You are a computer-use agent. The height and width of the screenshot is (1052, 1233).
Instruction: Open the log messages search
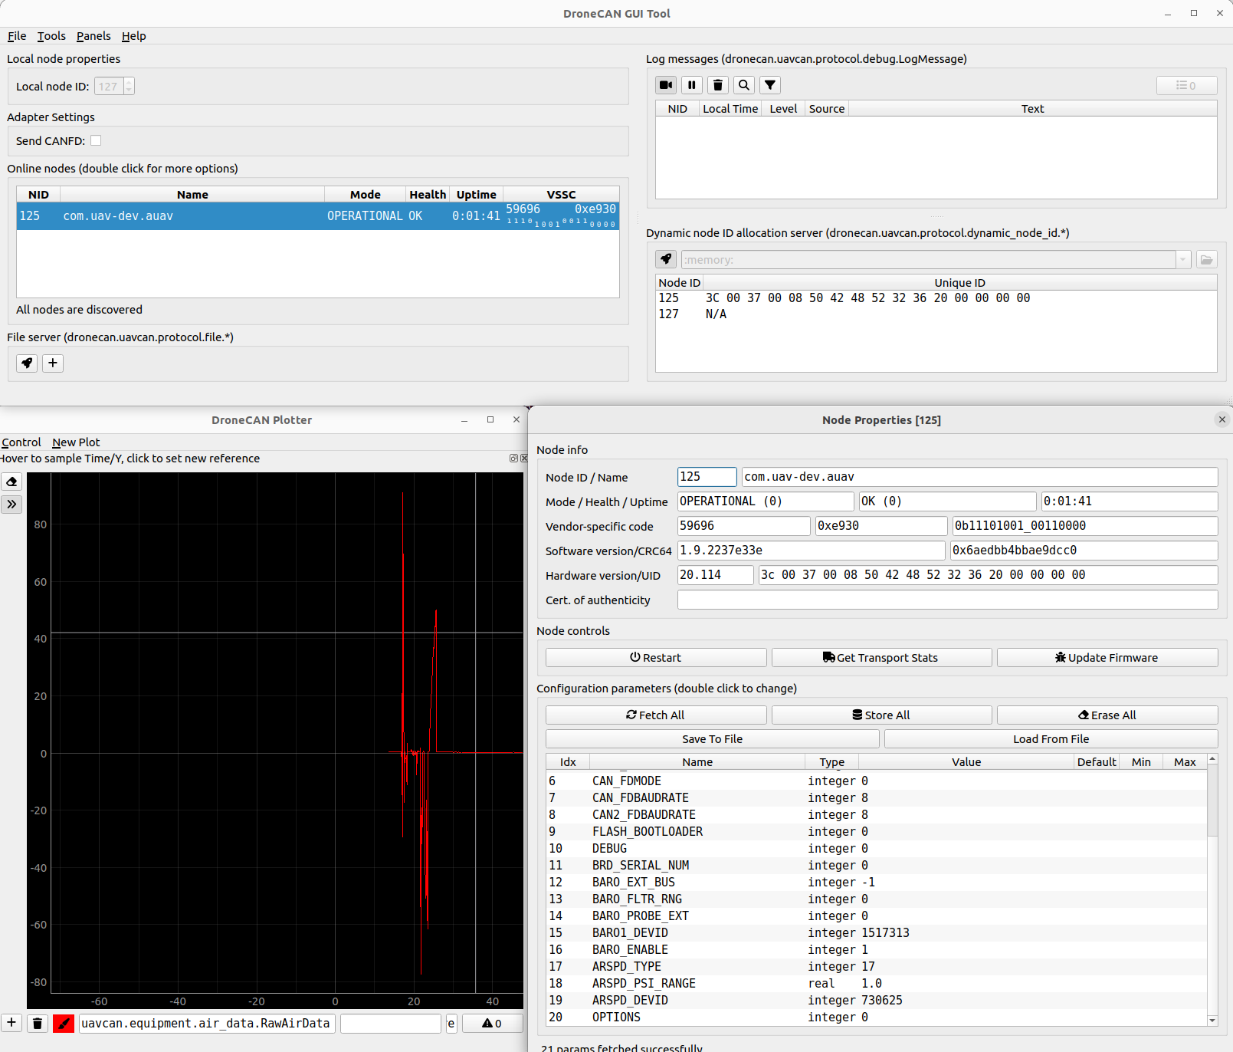tap(743, 85)
